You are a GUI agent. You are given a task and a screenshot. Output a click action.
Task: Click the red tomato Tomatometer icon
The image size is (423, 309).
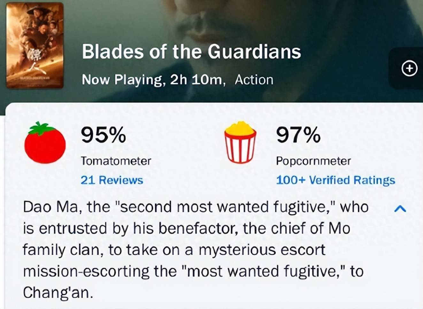45,143
